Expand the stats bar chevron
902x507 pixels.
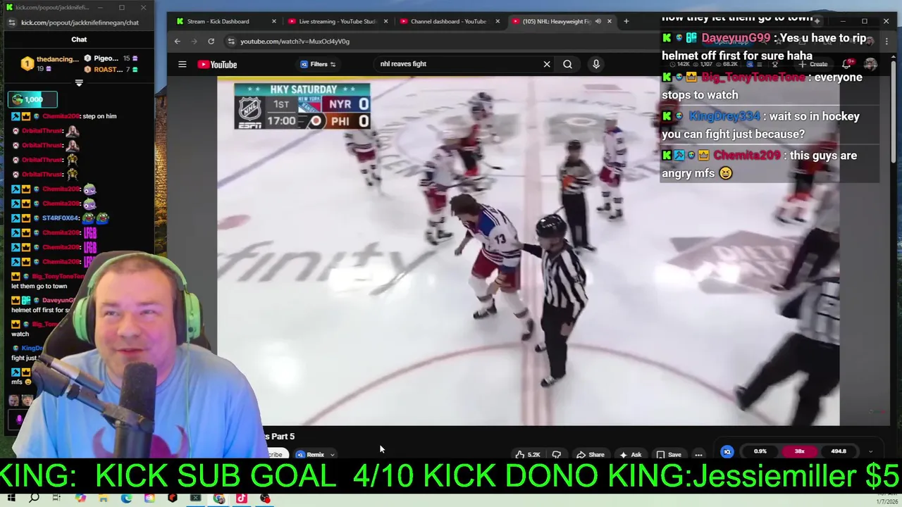(x=870, y=451)
